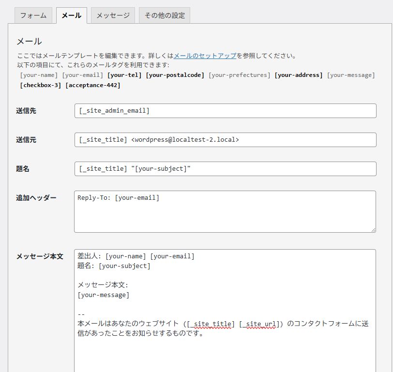This screenshot has height=372, width=393.
Task: Click into the 題名 subject field
Action: click(x=225, y=169)
